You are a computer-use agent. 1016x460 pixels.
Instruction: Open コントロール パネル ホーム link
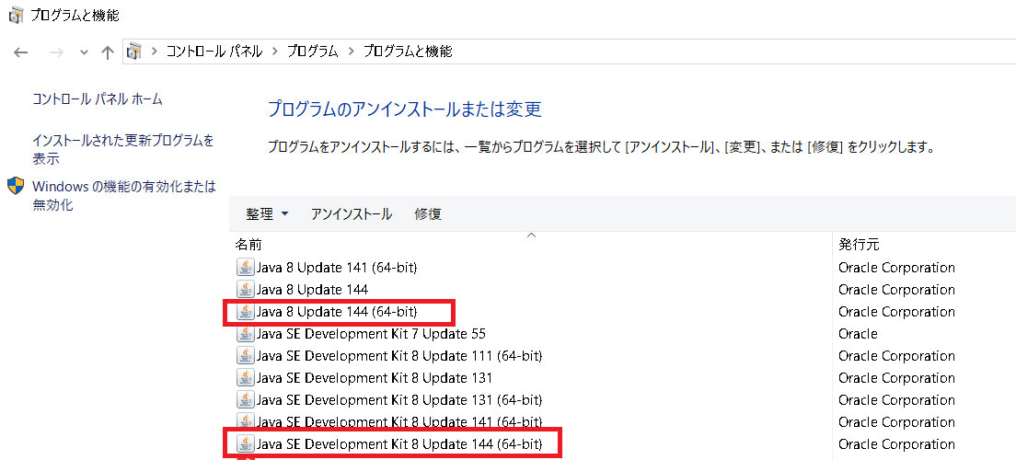tap(98, 99)
